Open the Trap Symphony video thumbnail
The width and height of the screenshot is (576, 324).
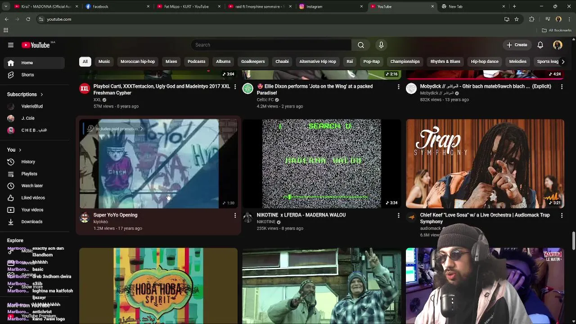click(485, 164)
